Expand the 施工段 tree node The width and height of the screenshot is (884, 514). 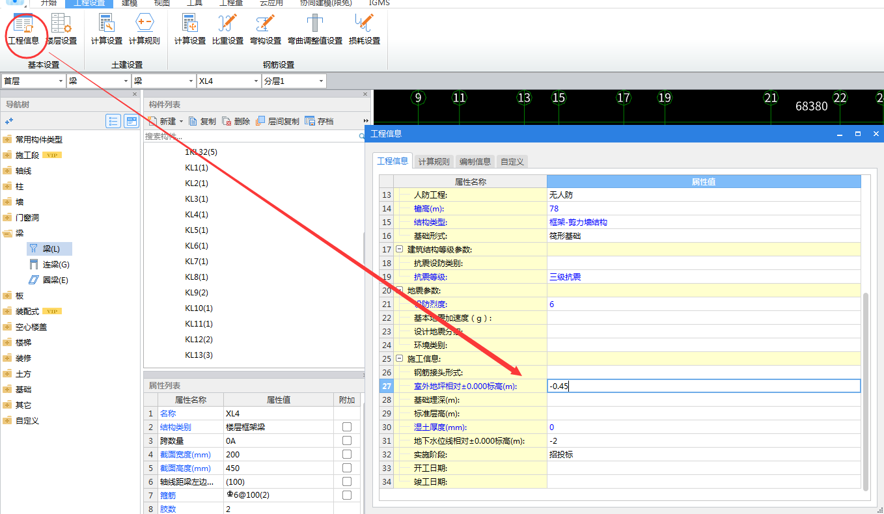tap(7, 155)
